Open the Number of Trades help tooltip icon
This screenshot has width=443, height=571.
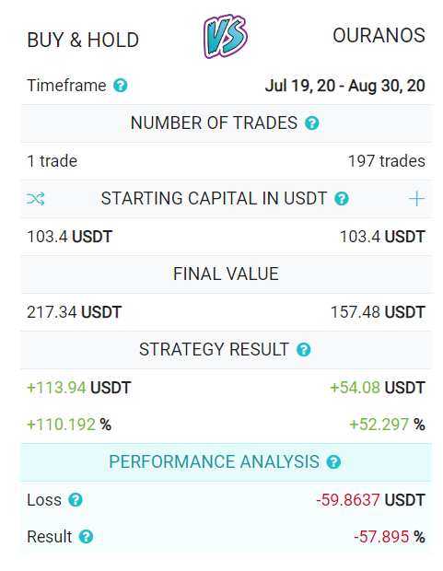(x=312, y=123)
